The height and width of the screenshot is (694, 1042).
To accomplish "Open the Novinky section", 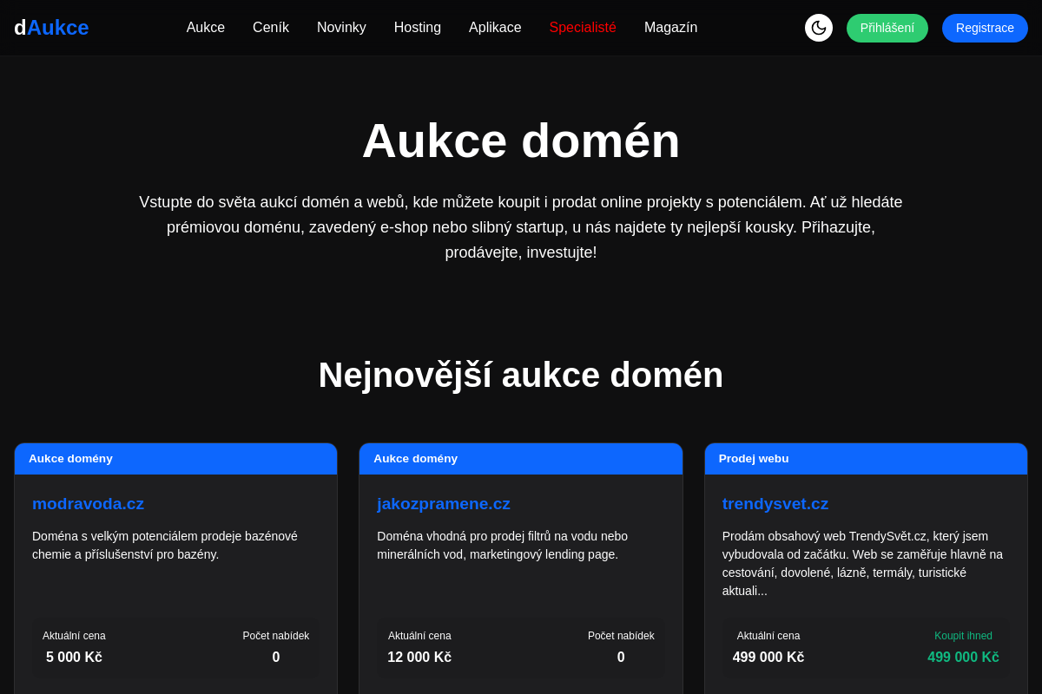I will pos(341,28).
